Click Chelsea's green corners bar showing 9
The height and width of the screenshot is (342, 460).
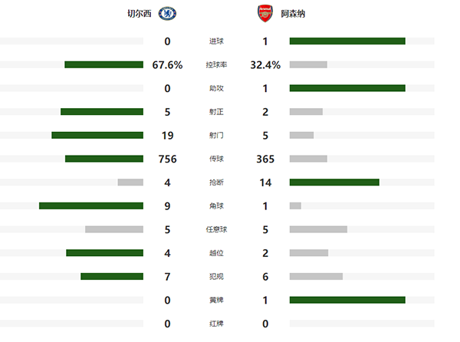[x=91, y=206]
